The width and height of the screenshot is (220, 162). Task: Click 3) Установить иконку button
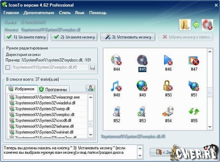[128, 37]
